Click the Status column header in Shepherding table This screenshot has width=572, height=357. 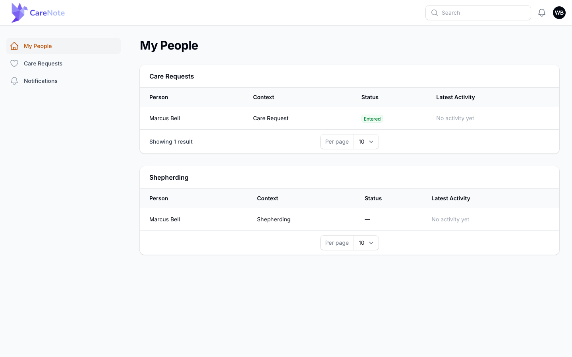click(x=373, y=198)
